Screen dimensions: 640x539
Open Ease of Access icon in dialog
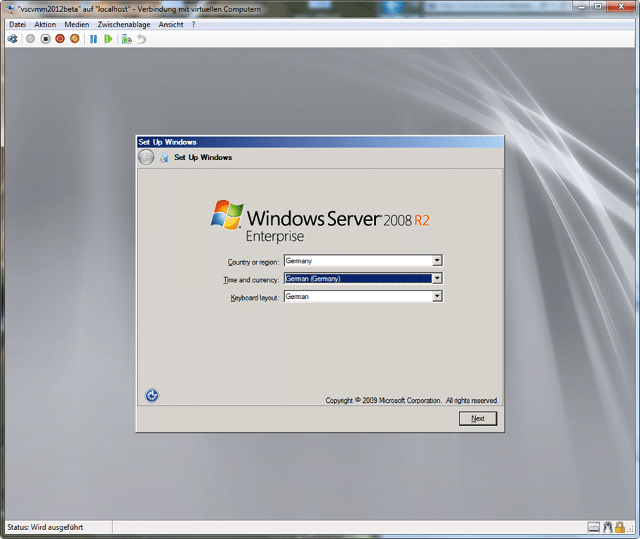pos(152,395)
